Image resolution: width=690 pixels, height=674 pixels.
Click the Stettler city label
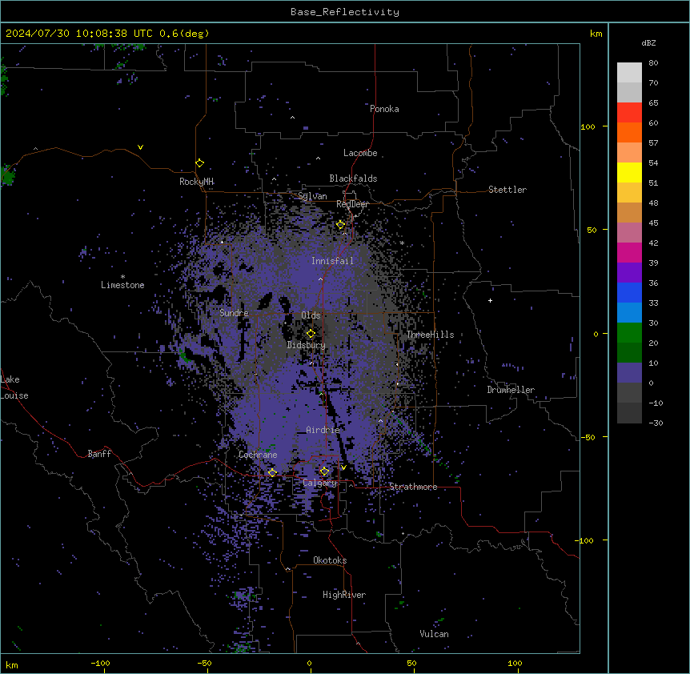(x=507, y=190)
